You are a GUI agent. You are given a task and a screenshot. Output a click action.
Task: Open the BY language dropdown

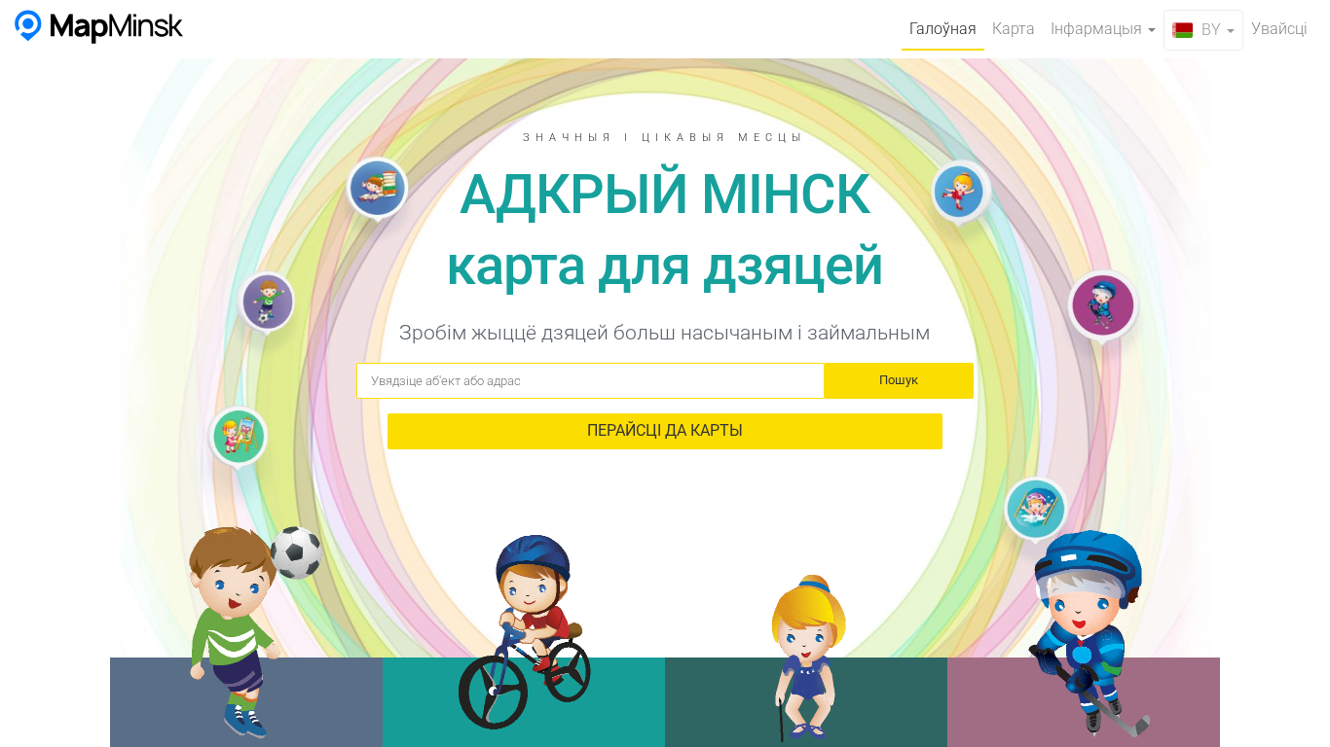coord(1203,30)
